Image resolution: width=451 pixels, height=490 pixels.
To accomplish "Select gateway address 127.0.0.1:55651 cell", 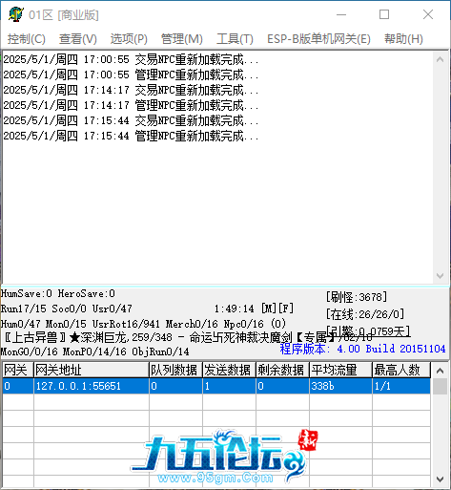I will [92, 386].
